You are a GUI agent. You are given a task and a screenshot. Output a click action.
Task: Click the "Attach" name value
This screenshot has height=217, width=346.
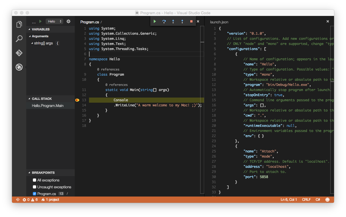[268, 151]
